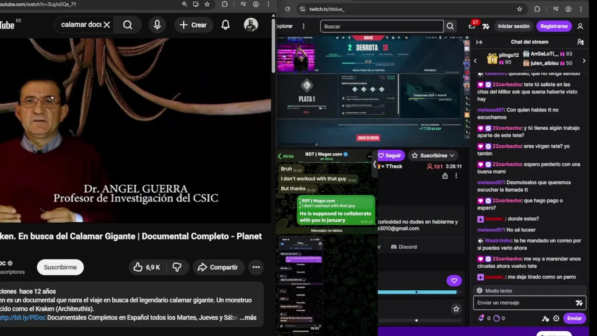This screenshot has width=597, height=336.
Task: Like the Kraken documentary video
Action: [147, 267]
